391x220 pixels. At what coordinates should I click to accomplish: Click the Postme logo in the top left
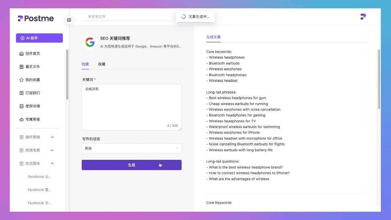click(x=35, y=18)
